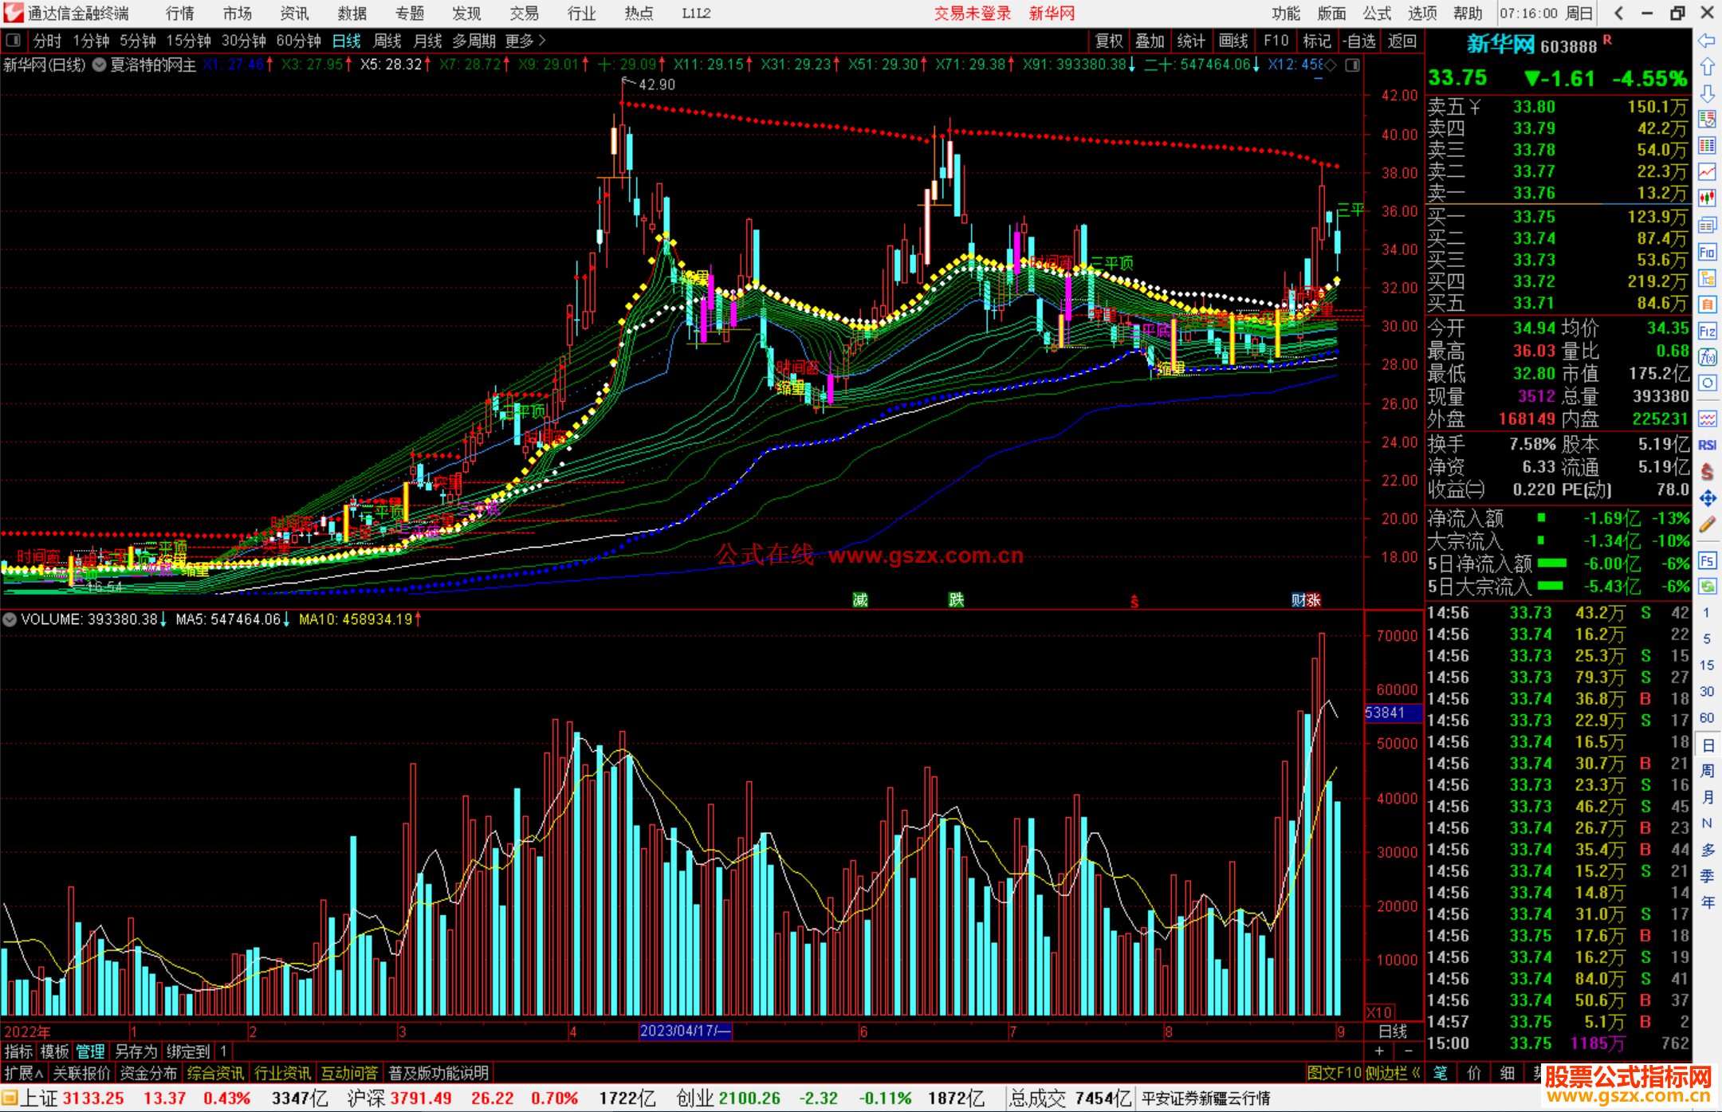Viewport: 1722px width, 1112px height.
Task: Open the RSI indicator sidebar icon
Action: point(1707,445)
